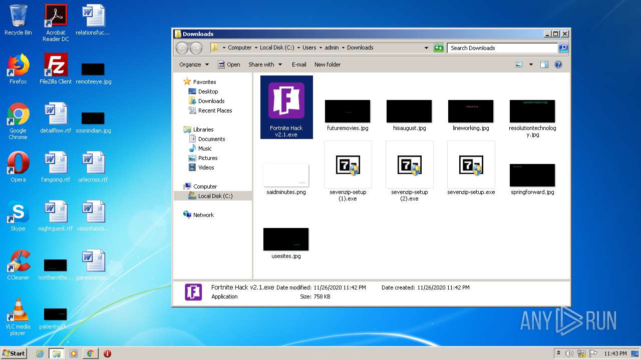The width and height of the screenshot is (641, 360).
Task: Select Fortnite Hack v2.1.exe file
Action: [286, 107]
